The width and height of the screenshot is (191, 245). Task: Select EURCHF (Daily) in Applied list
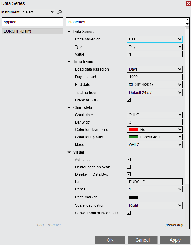pyautogui.click(x=17, y=31)
